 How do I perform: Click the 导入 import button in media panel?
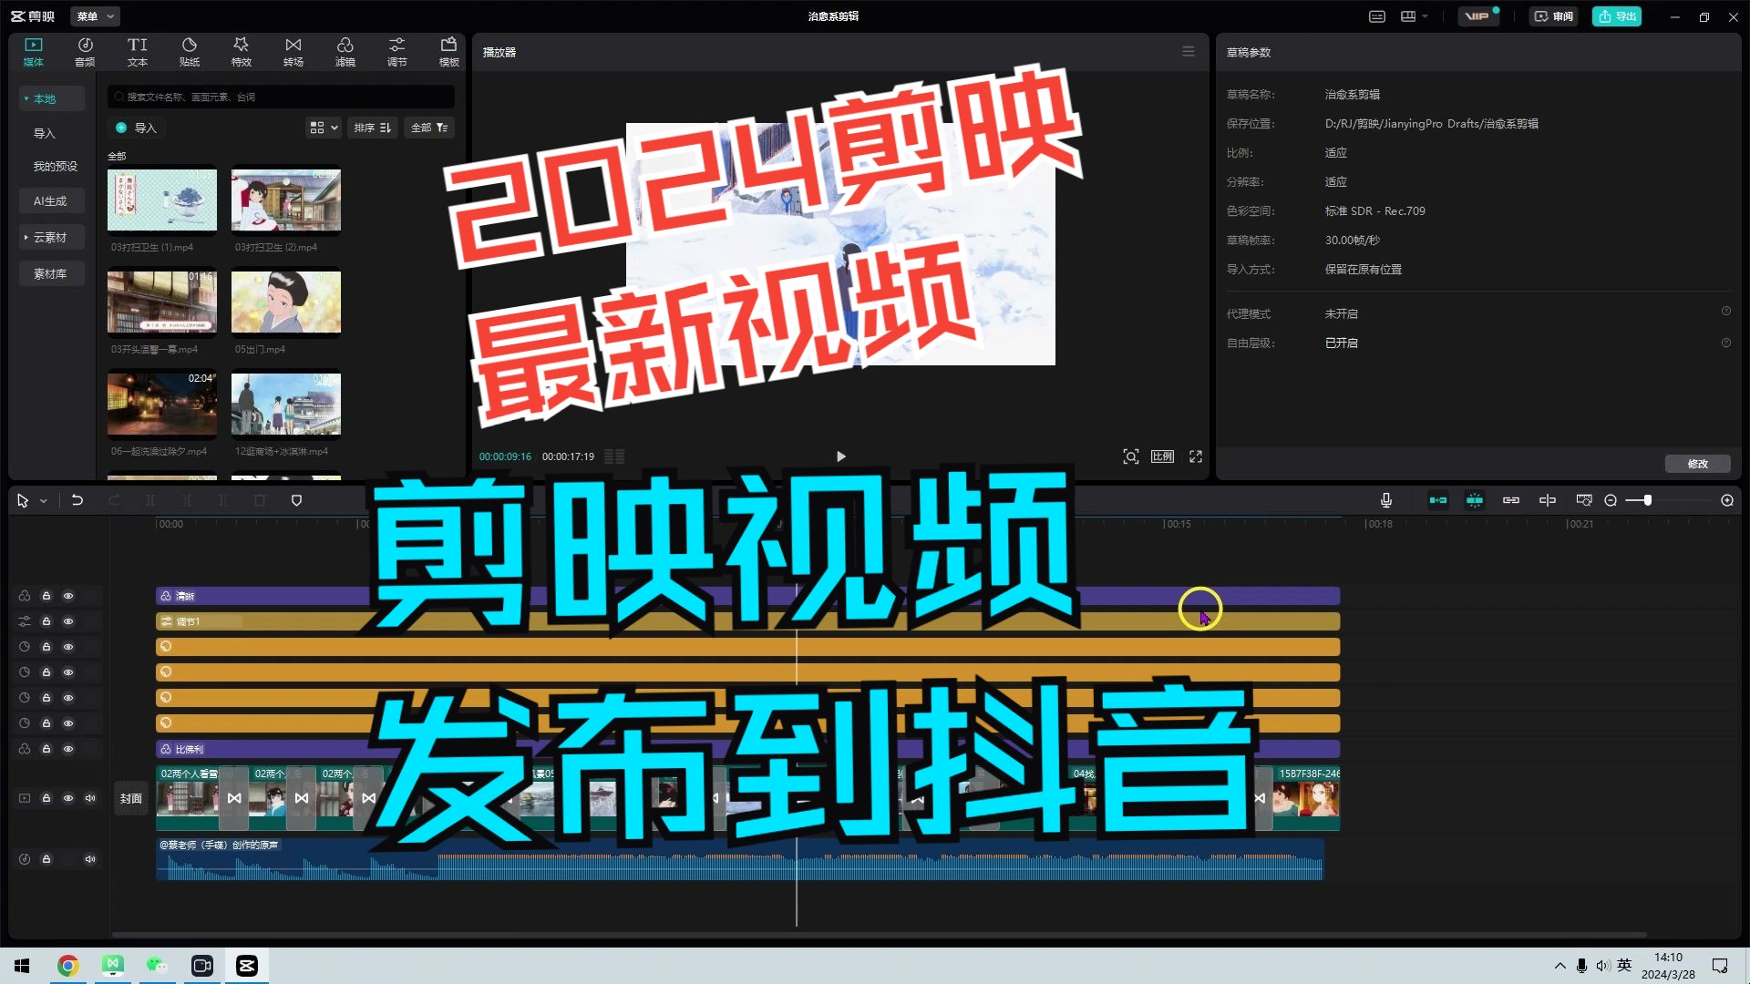point(136,128)
